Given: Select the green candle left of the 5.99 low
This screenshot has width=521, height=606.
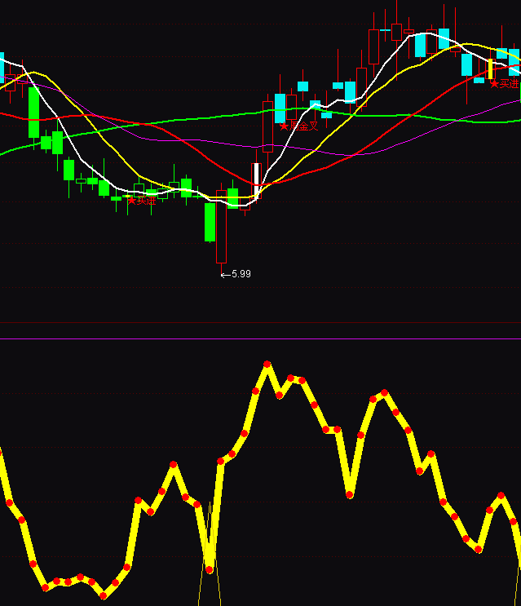Looking at the screenshot, I should click(210, 222).
